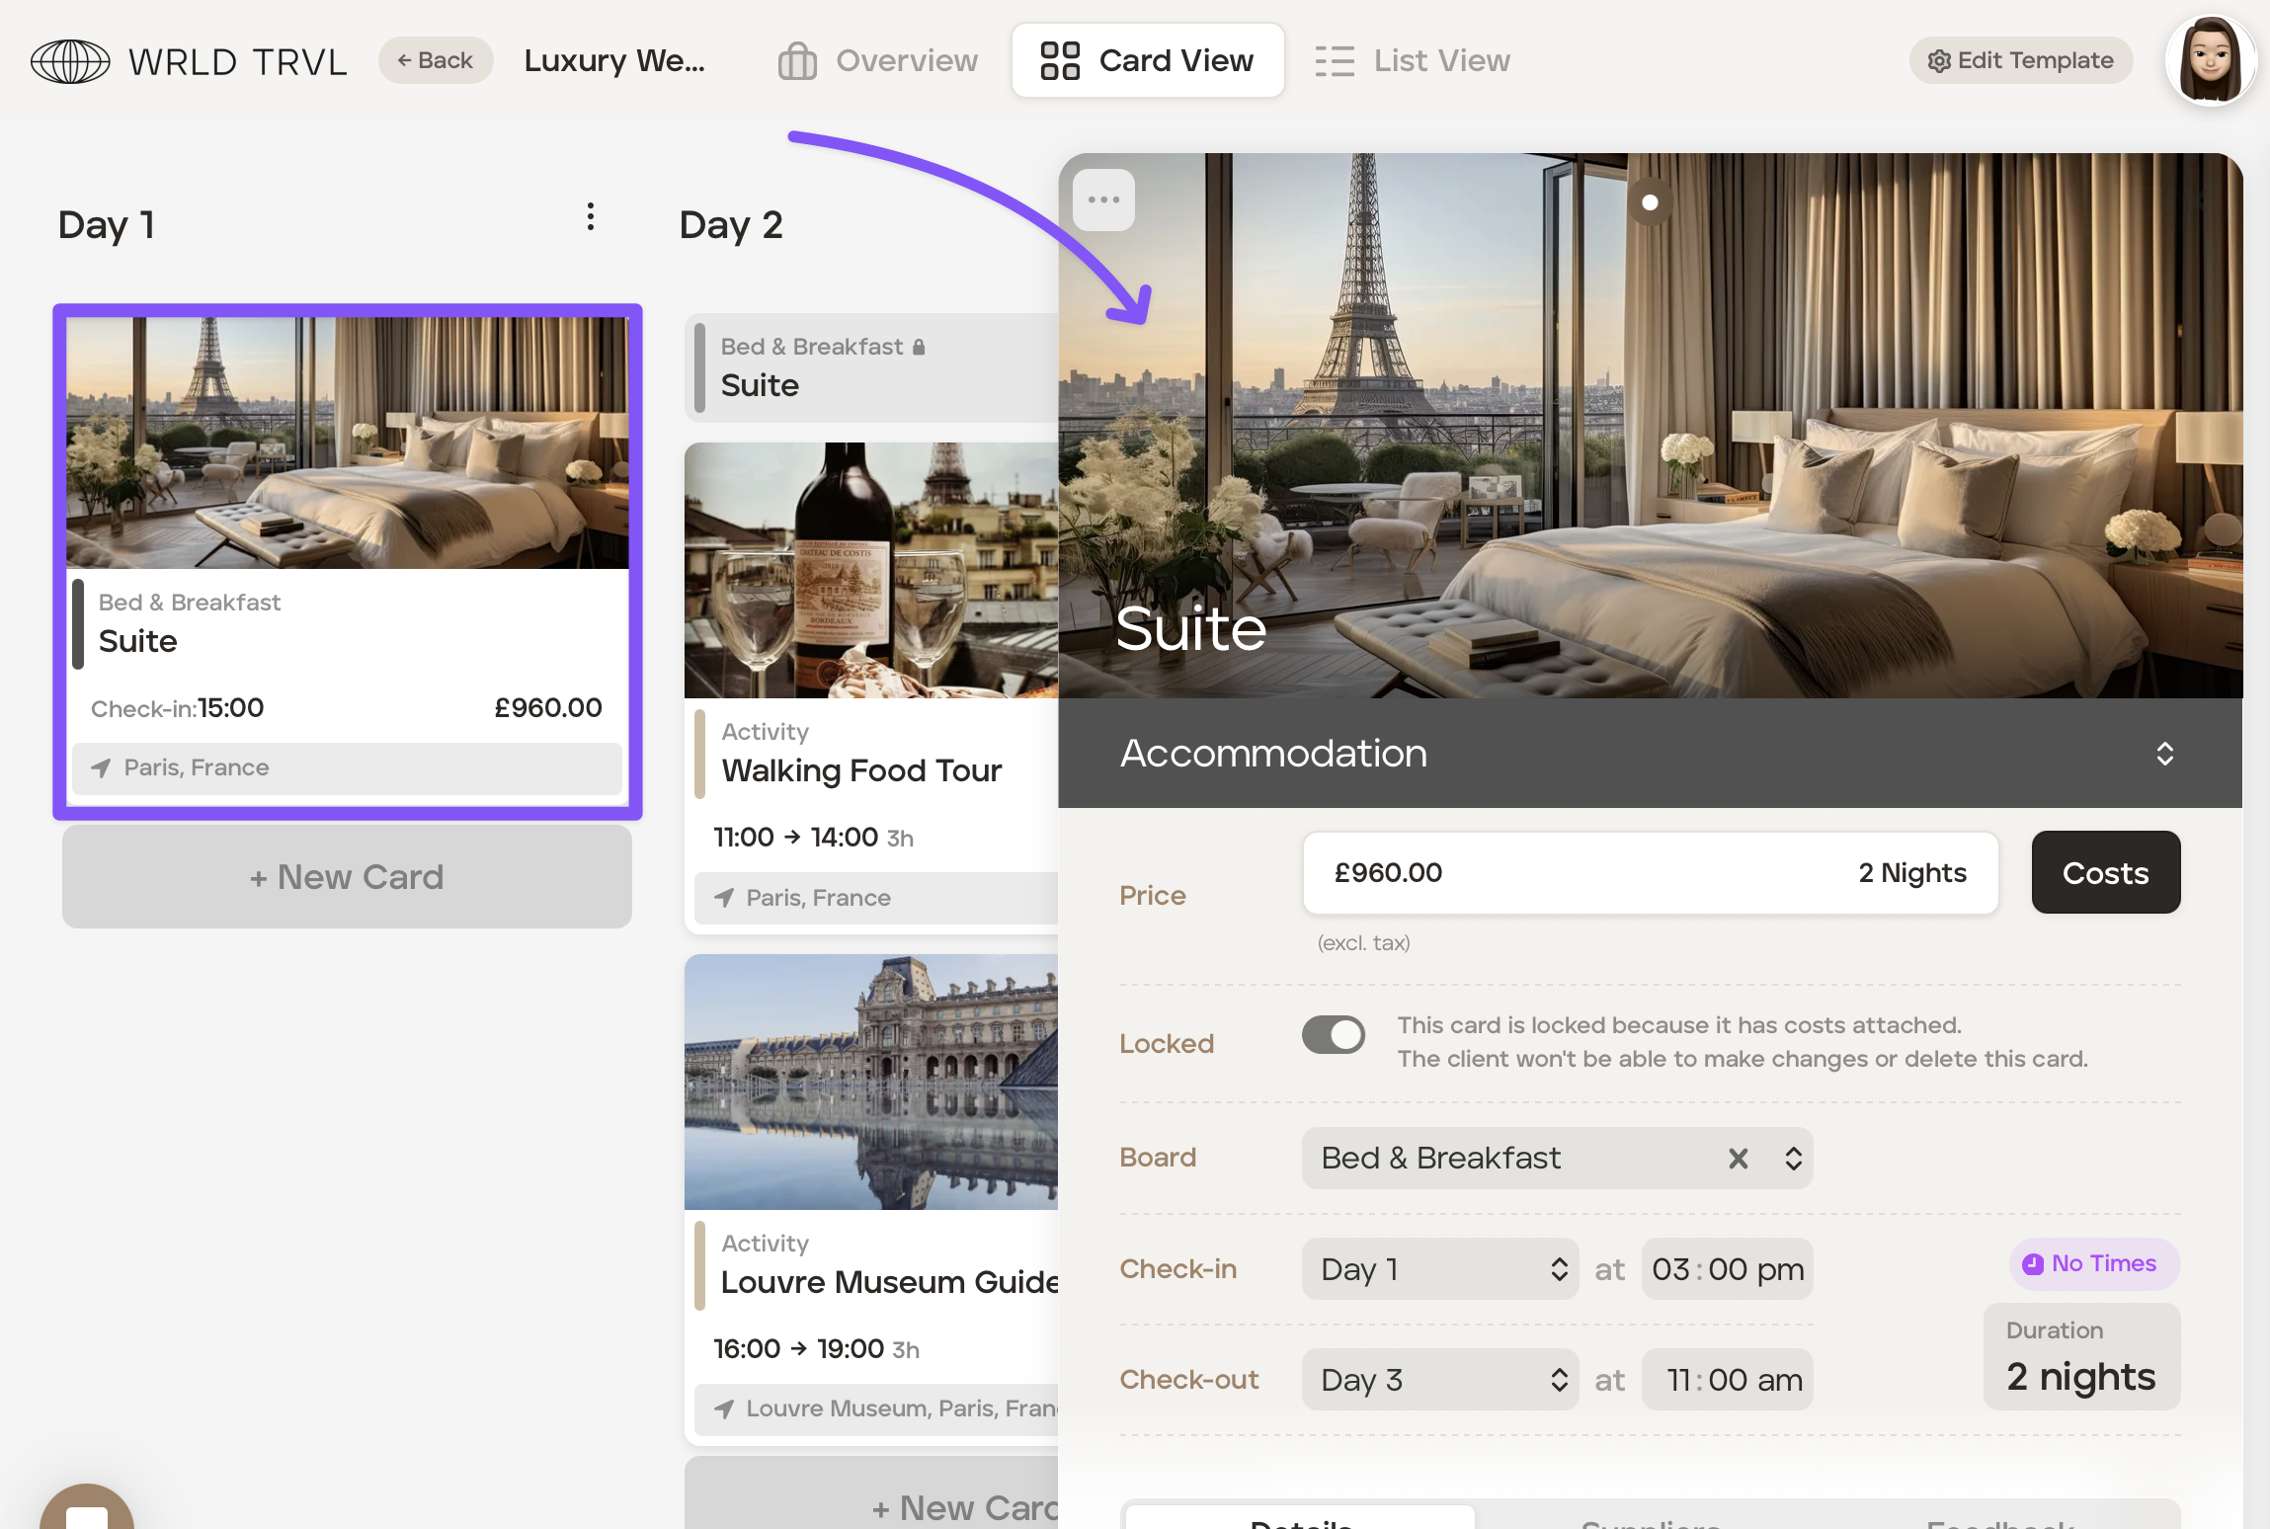Toggle the Locked switch off
The width and height of the screenshot is (2270, 1529).
1333,1035
